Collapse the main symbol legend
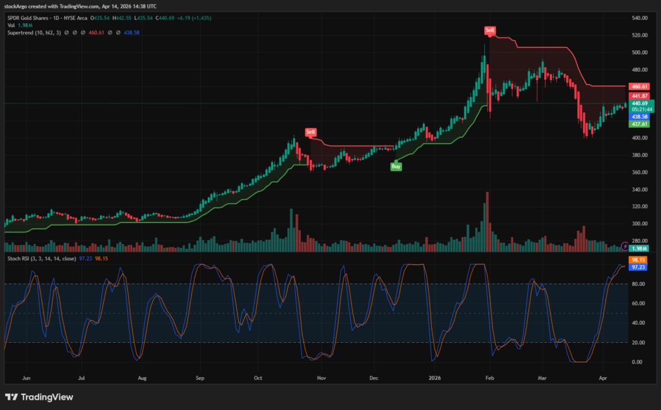The height and width of the screenshot is (410, 661). click(5, 18)
